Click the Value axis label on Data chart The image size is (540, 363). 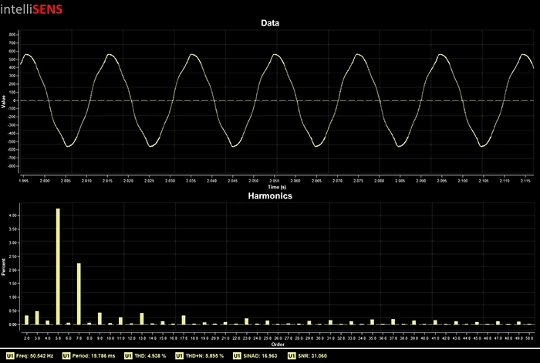[4, 100]
